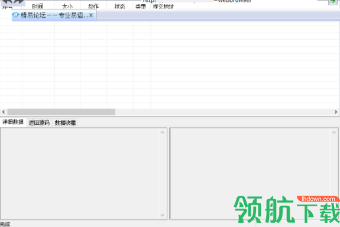Select the 精易论坛——专业易语 tab
This screenshot has height=227, width=340.
(54, 15)
